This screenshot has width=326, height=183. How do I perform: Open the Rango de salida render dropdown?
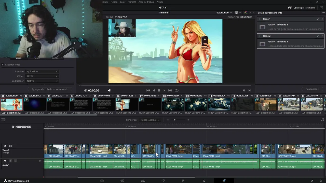(150, 120)
